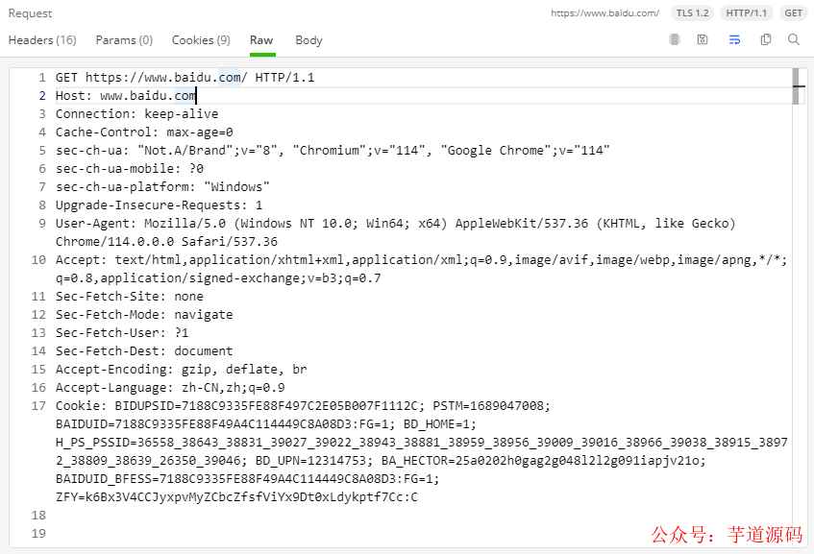814x554 pixels.
Task: Click line number 17 in the gutter
Action: click(x=38, y=405)
